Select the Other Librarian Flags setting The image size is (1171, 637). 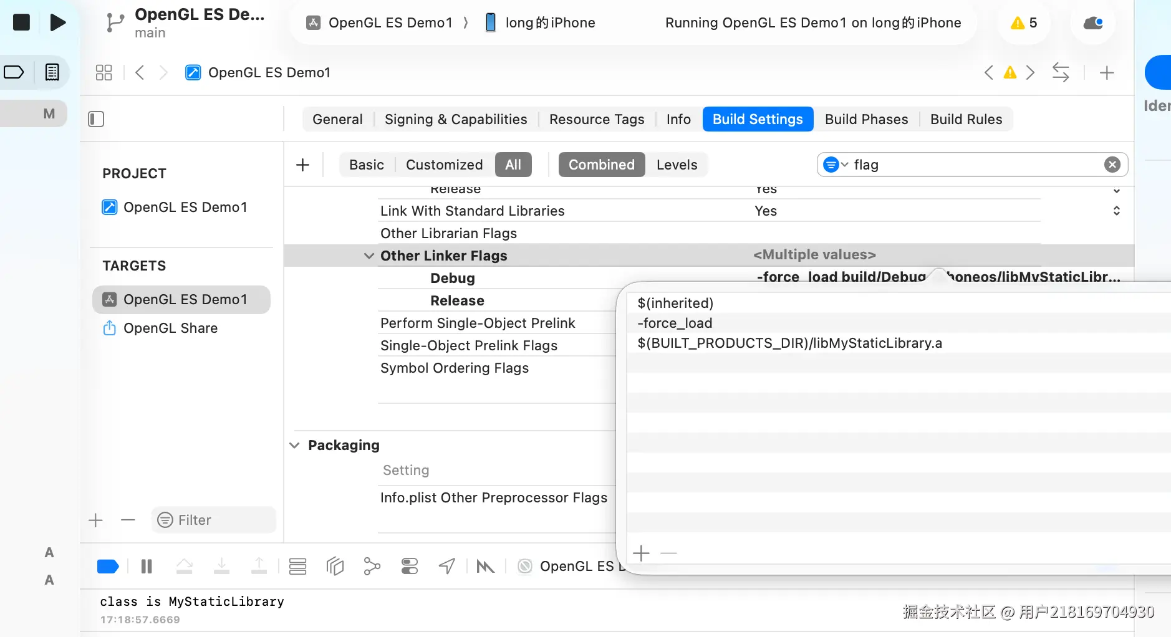pyautogui.click(x=449, y=233)
